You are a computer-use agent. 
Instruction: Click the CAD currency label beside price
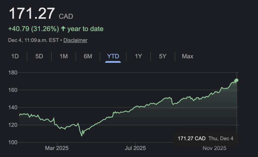66,17
